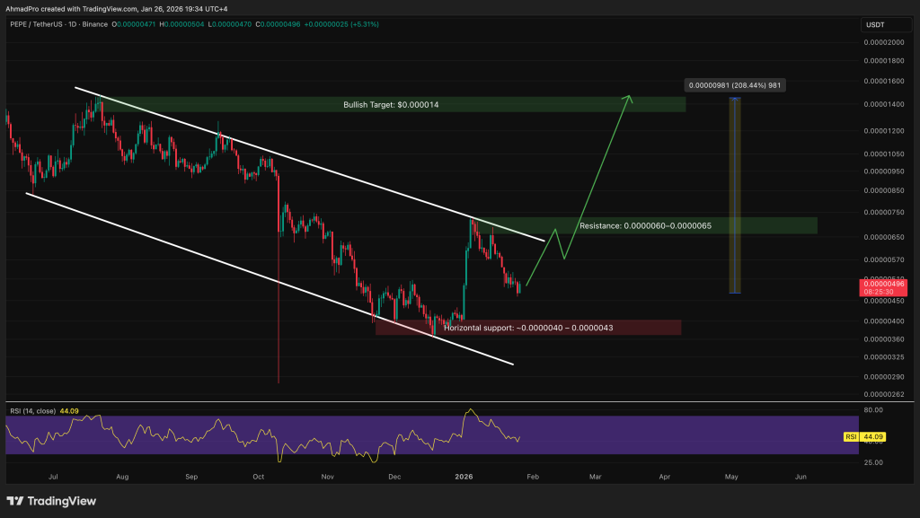Image resolution: width=920 pixels, height=518 pixels.
Task: Open the USDT currency selector
Action: pos(876,24)
